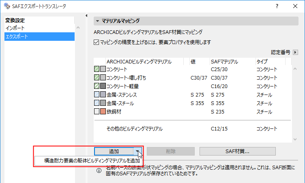Click the disabled 削除 button
This screenshot has height=183, width=305.
[x=171, y=151]
